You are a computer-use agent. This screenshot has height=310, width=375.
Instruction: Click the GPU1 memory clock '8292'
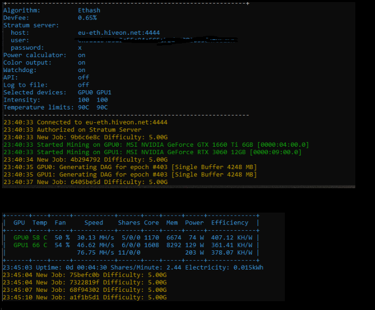point(174,245)
